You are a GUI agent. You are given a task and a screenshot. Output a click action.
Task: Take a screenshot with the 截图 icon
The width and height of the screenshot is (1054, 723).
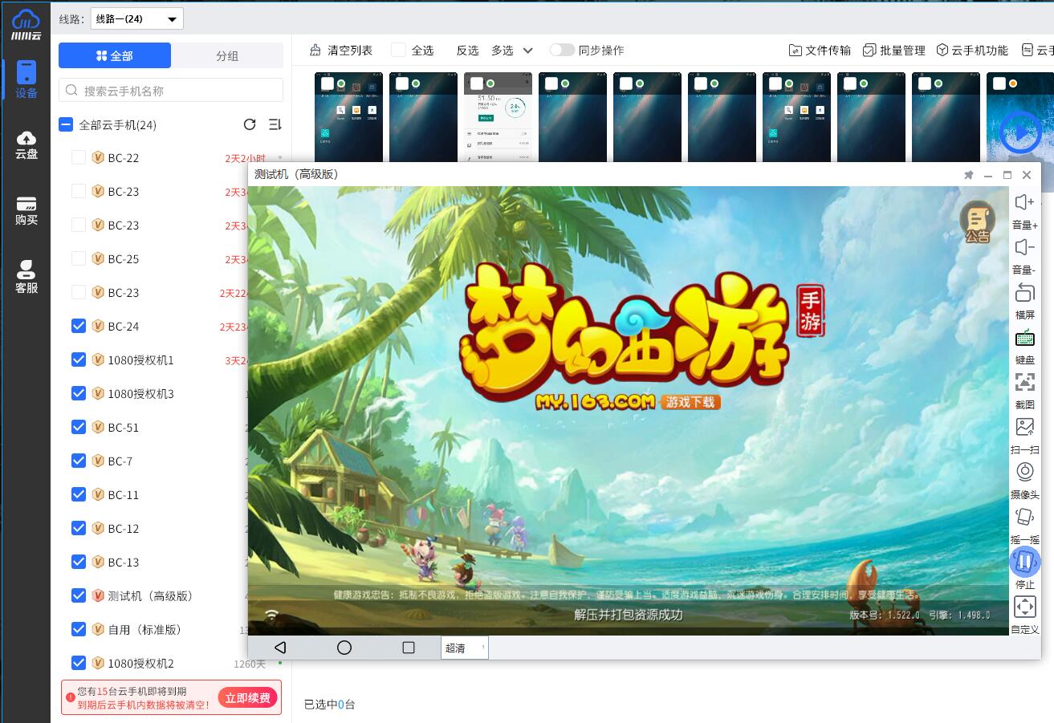pyautogui.click(x=1024, y=383)
